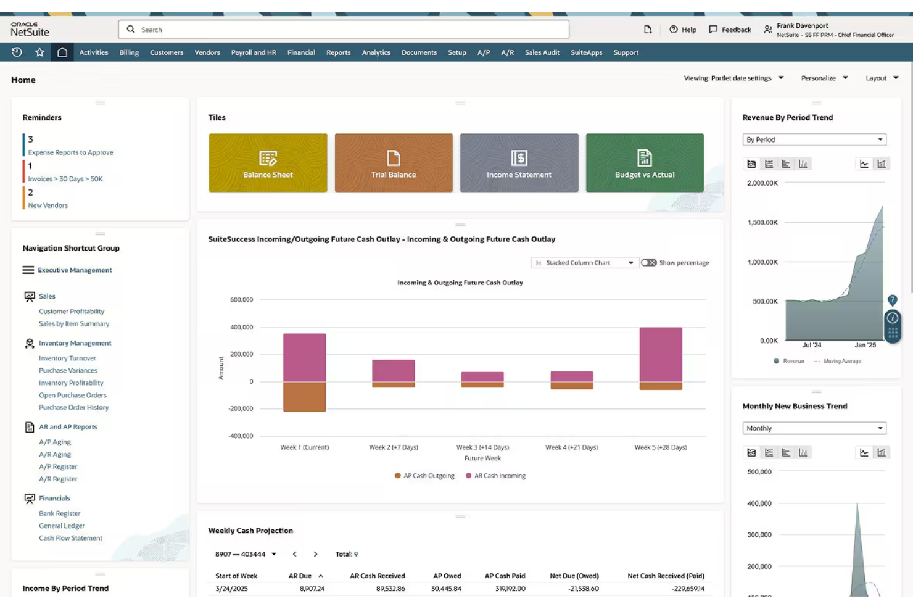Open the Stacked Column Chart dropdown
Viewport: 913px width, 609px height.
583,262
